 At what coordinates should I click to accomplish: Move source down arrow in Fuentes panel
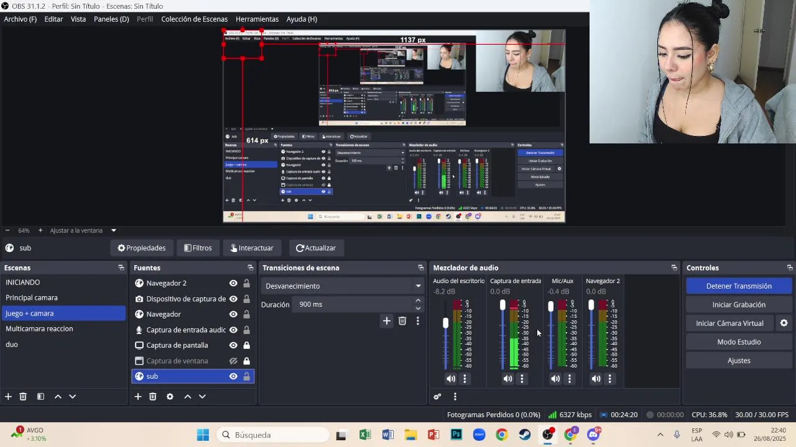pyautogui.click(x=202, y=397)
